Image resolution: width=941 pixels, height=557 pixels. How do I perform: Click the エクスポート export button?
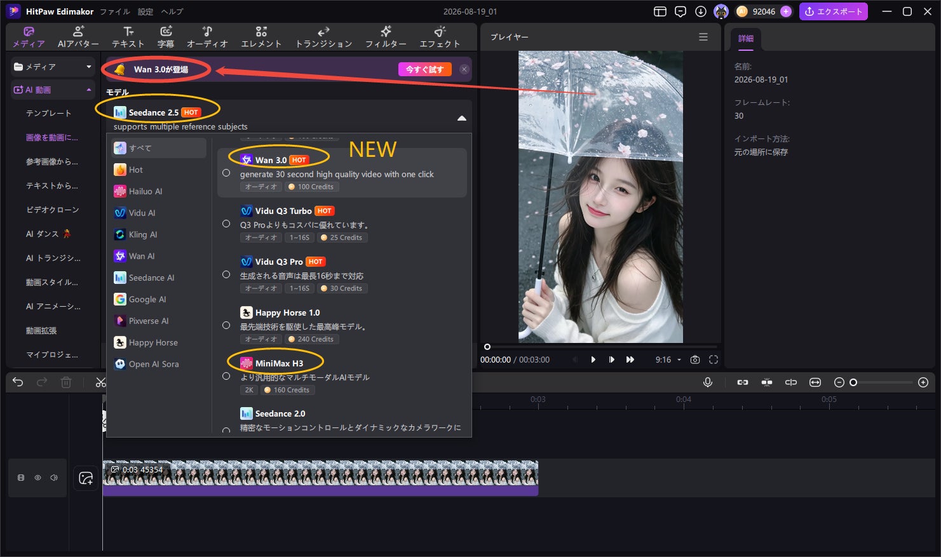pyautogui.click(x=833, y=11)
